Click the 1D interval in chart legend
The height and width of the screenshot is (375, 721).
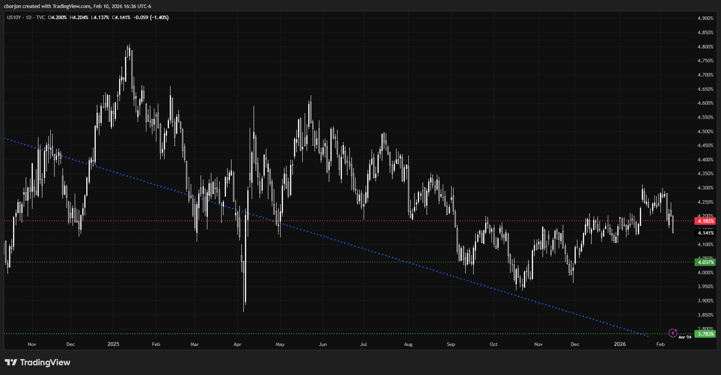pos(29,17)
